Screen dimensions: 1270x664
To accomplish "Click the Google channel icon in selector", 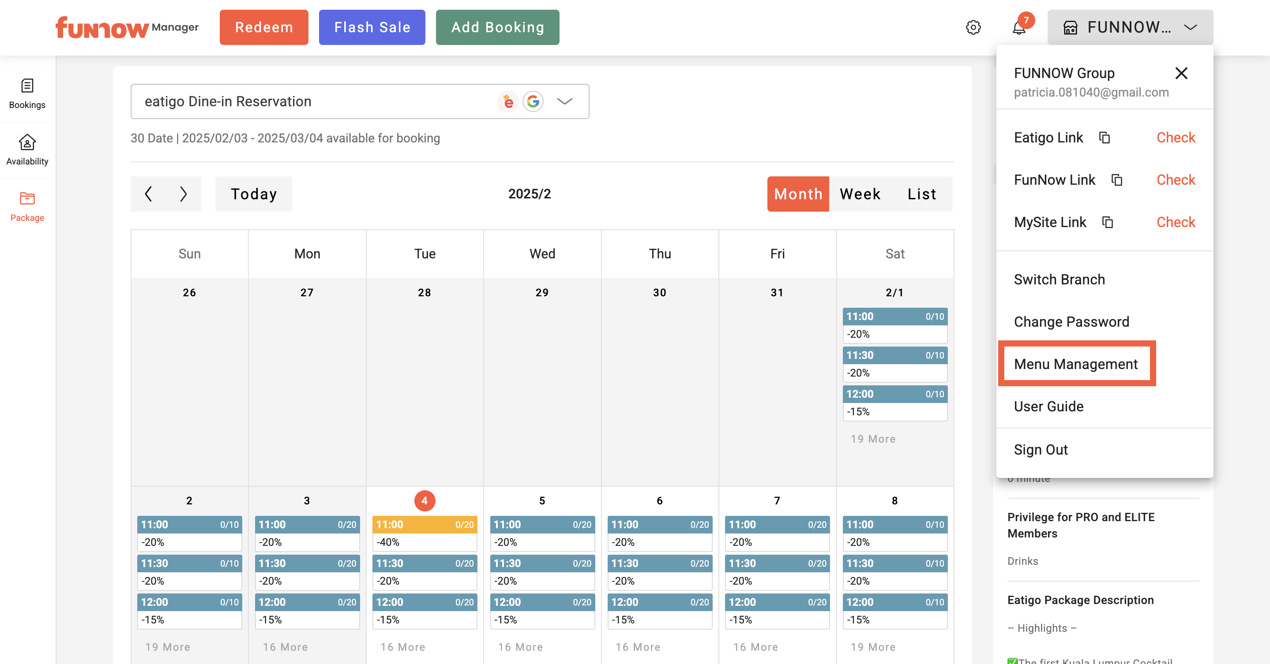I will pyautogui.click(x=533, y=101).
